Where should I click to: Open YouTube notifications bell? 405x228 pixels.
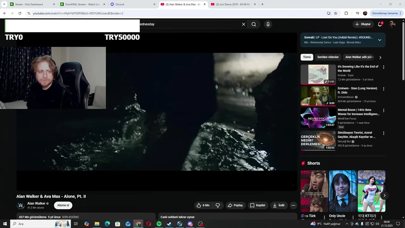(380, 24)
